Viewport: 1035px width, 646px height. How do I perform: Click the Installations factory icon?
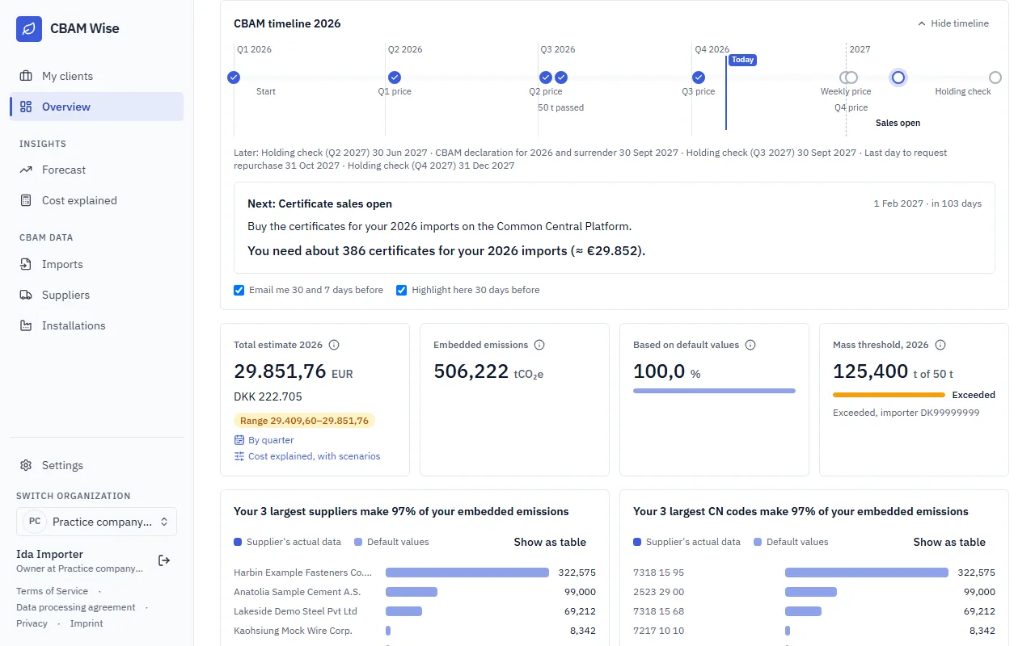click(26, 325)
